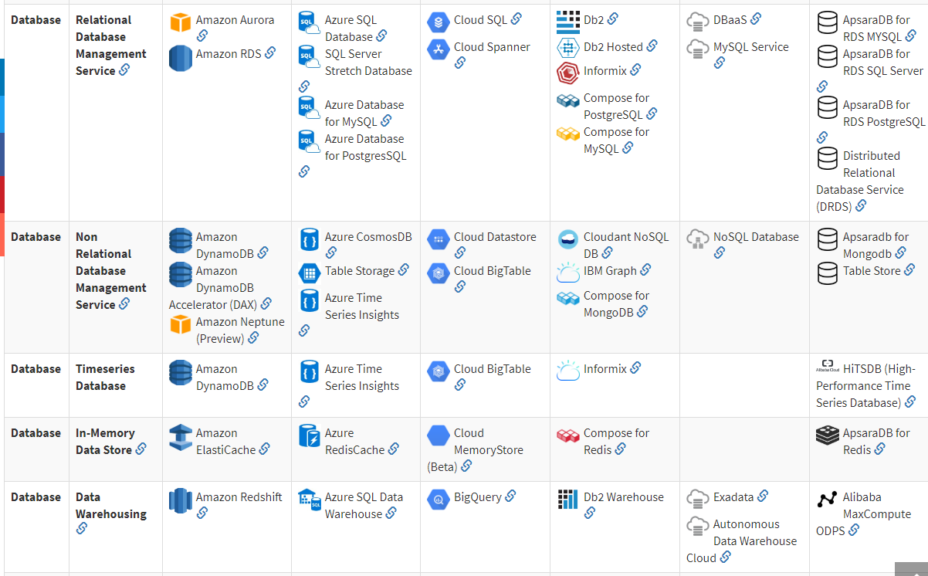Viewport: 928px width, 576px height.
Task: Select the "Timeseries Database" row heading
Action: [105, 378]
